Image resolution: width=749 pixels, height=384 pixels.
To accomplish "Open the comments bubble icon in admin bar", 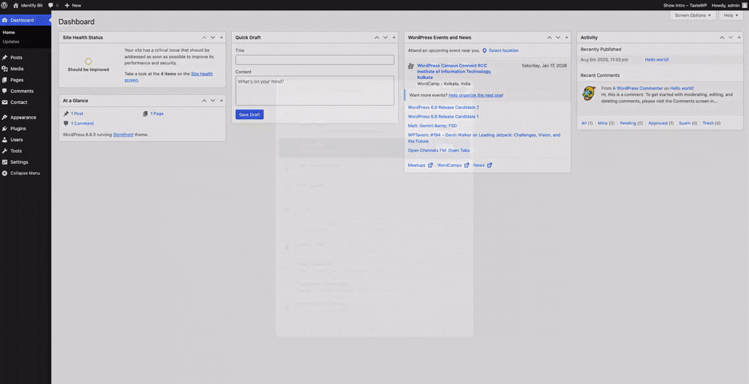I will pyautogui.click(x=51, y=5).
